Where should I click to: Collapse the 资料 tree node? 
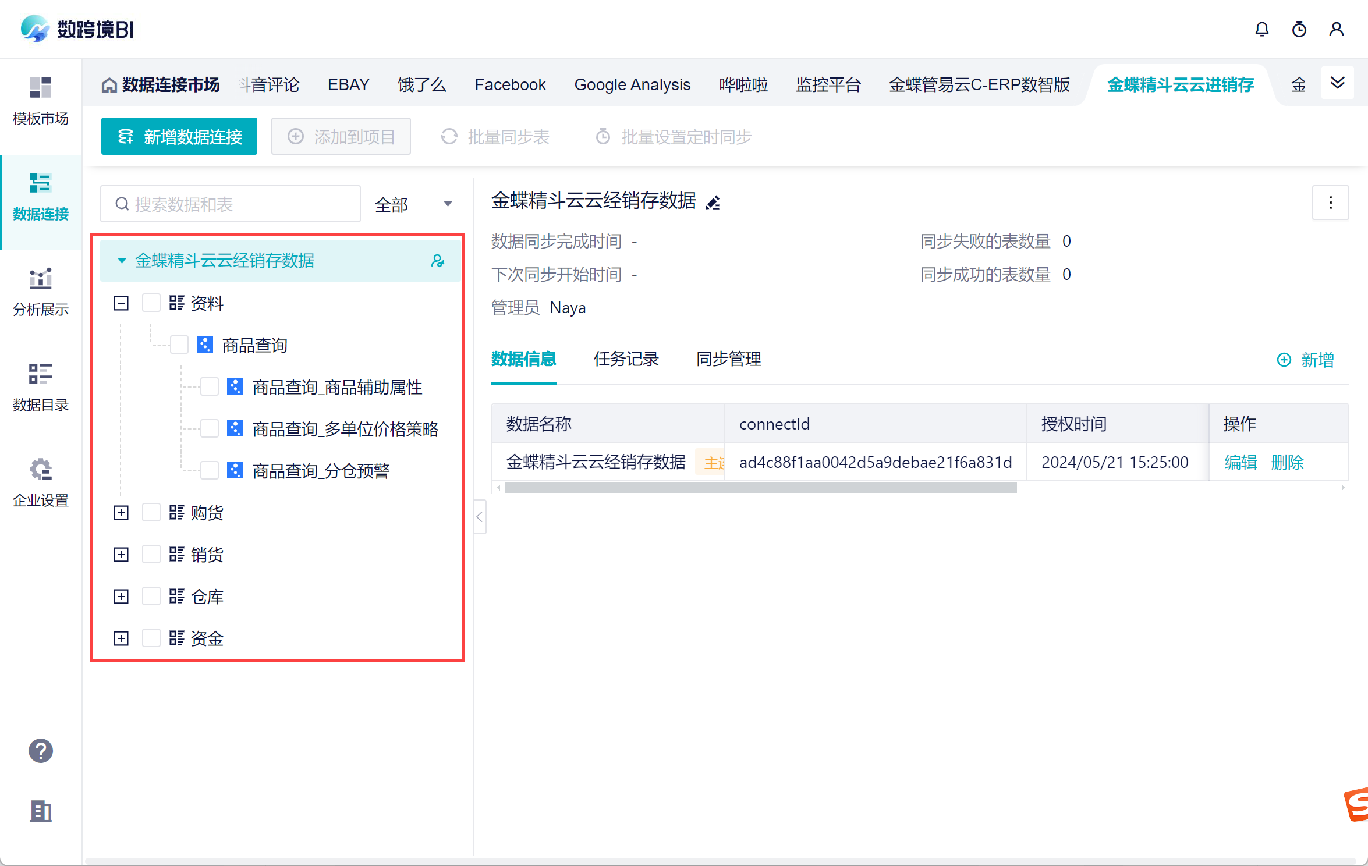(121, 303)
